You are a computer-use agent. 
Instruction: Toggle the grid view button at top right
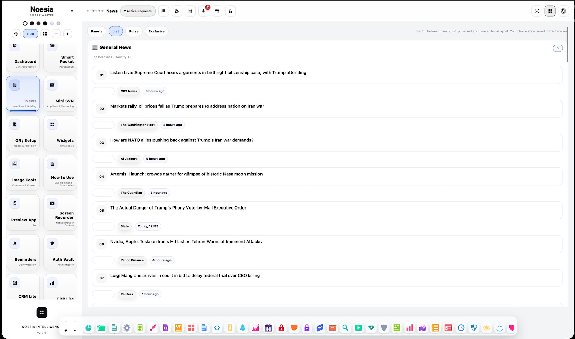(550, 11)
